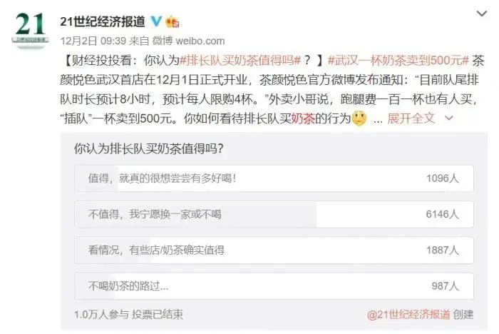Click the member crown badge icon
Screen dimensions: 499x334
pyautogui.click(x=173, y=21)
